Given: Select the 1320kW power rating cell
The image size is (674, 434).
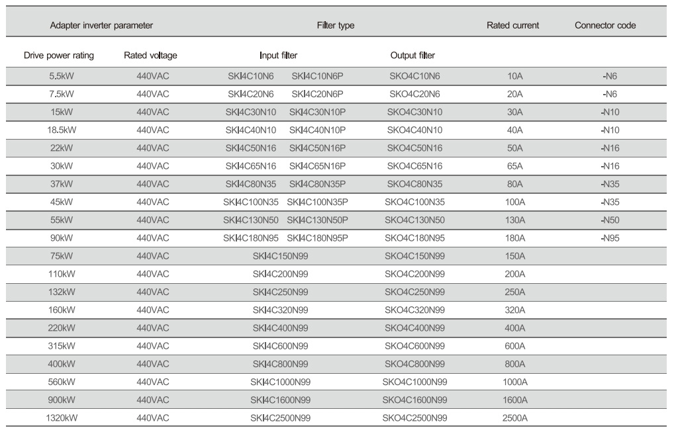Looking at the screenshot, I should [62, 418].
